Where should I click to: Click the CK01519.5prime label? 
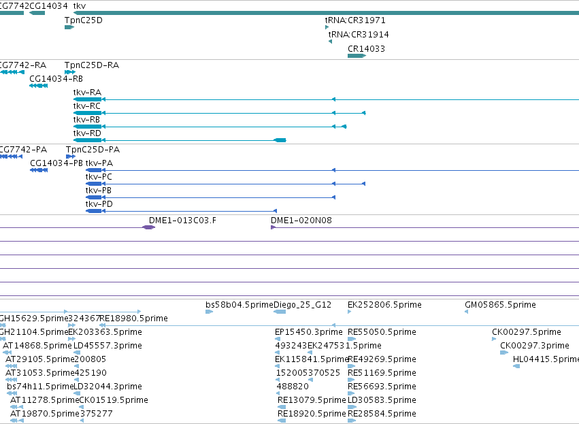(114, 400)
